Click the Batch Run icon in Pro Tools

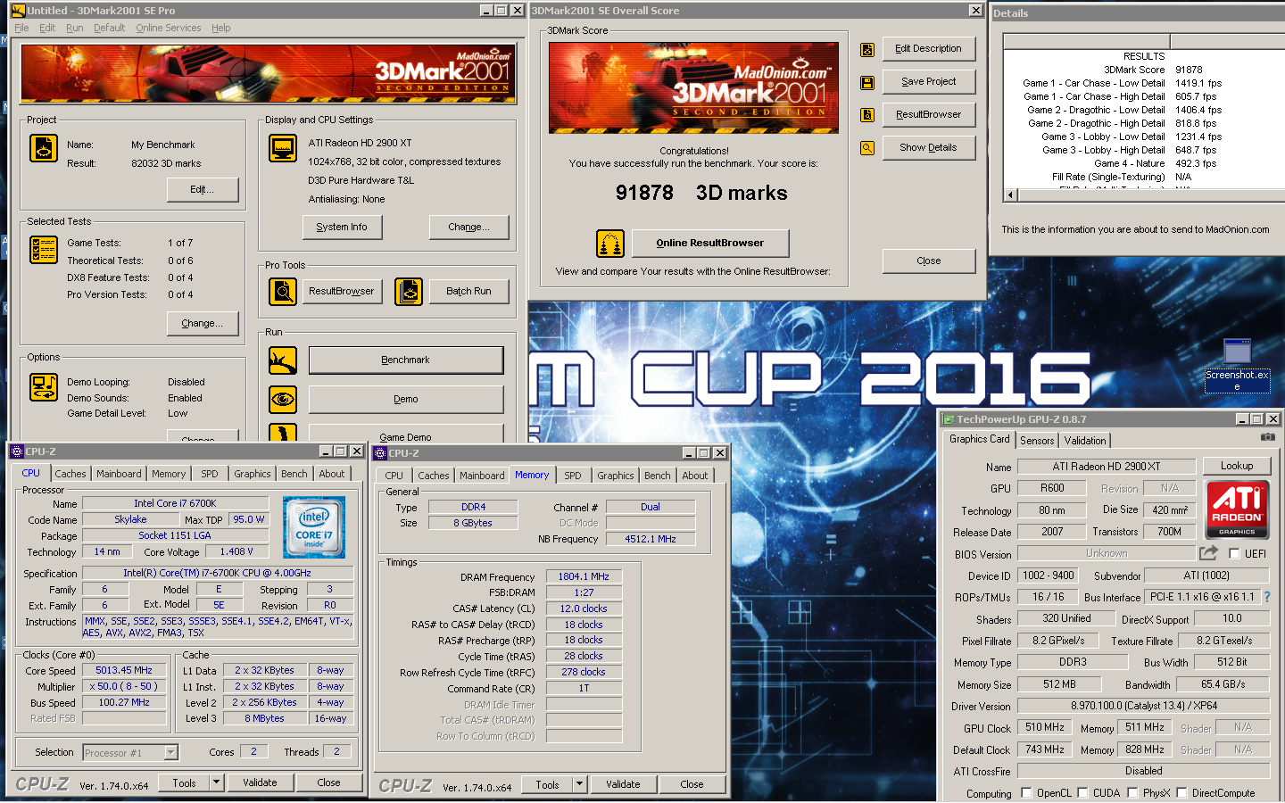pyautogui.click(x=409, y=291)
